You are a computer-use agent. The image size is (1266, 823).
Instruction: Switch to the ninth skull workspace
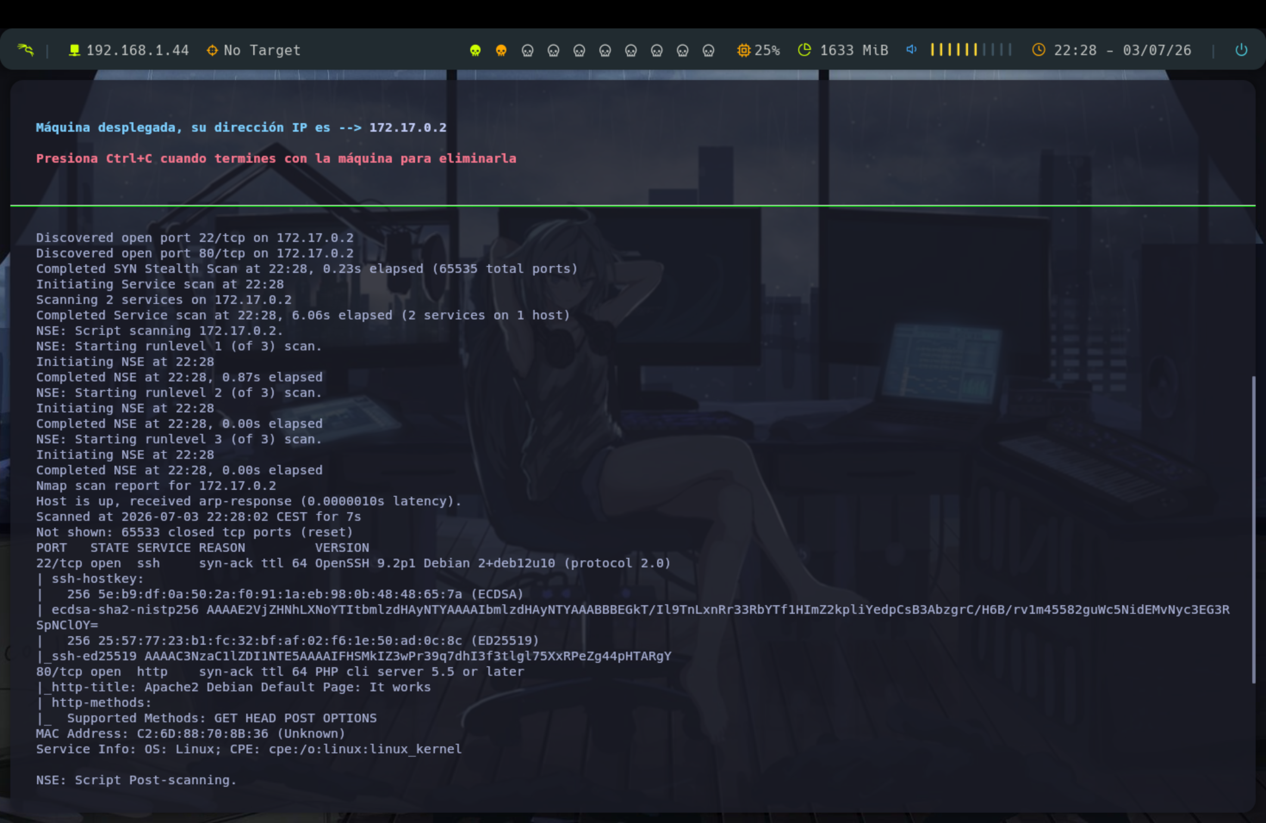point(683,50)
